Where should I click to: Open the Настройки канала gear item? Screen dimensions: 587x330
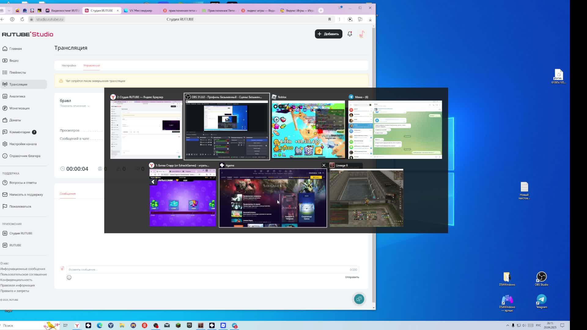[x=23, y=144]
